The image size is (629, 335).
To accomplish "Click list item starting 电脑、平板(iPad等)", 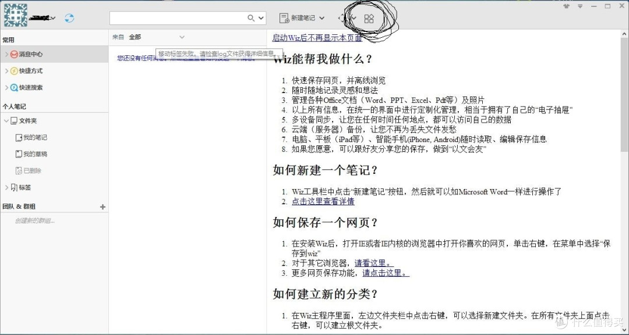I will 419,139.
